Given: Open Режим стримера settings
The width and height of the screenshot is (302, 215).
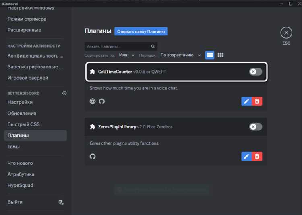Looking at the screenshot, I should 27,19.
